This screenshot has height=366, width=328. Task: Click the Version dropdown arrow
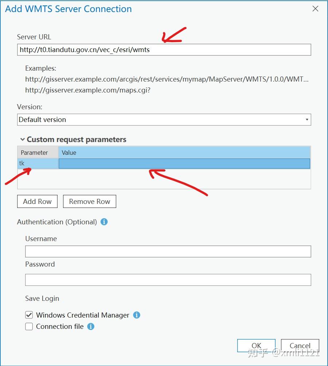pyautogui.click(x=307, y=119)
